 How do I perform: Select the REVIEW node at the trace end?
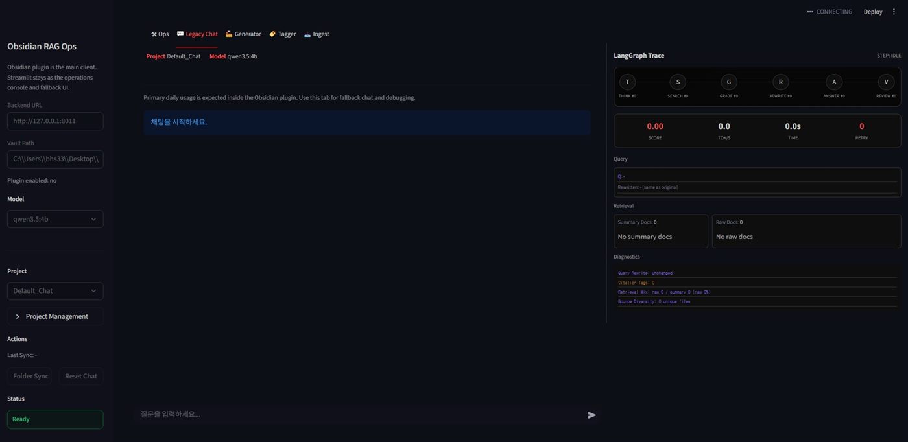tap(885, 82)
